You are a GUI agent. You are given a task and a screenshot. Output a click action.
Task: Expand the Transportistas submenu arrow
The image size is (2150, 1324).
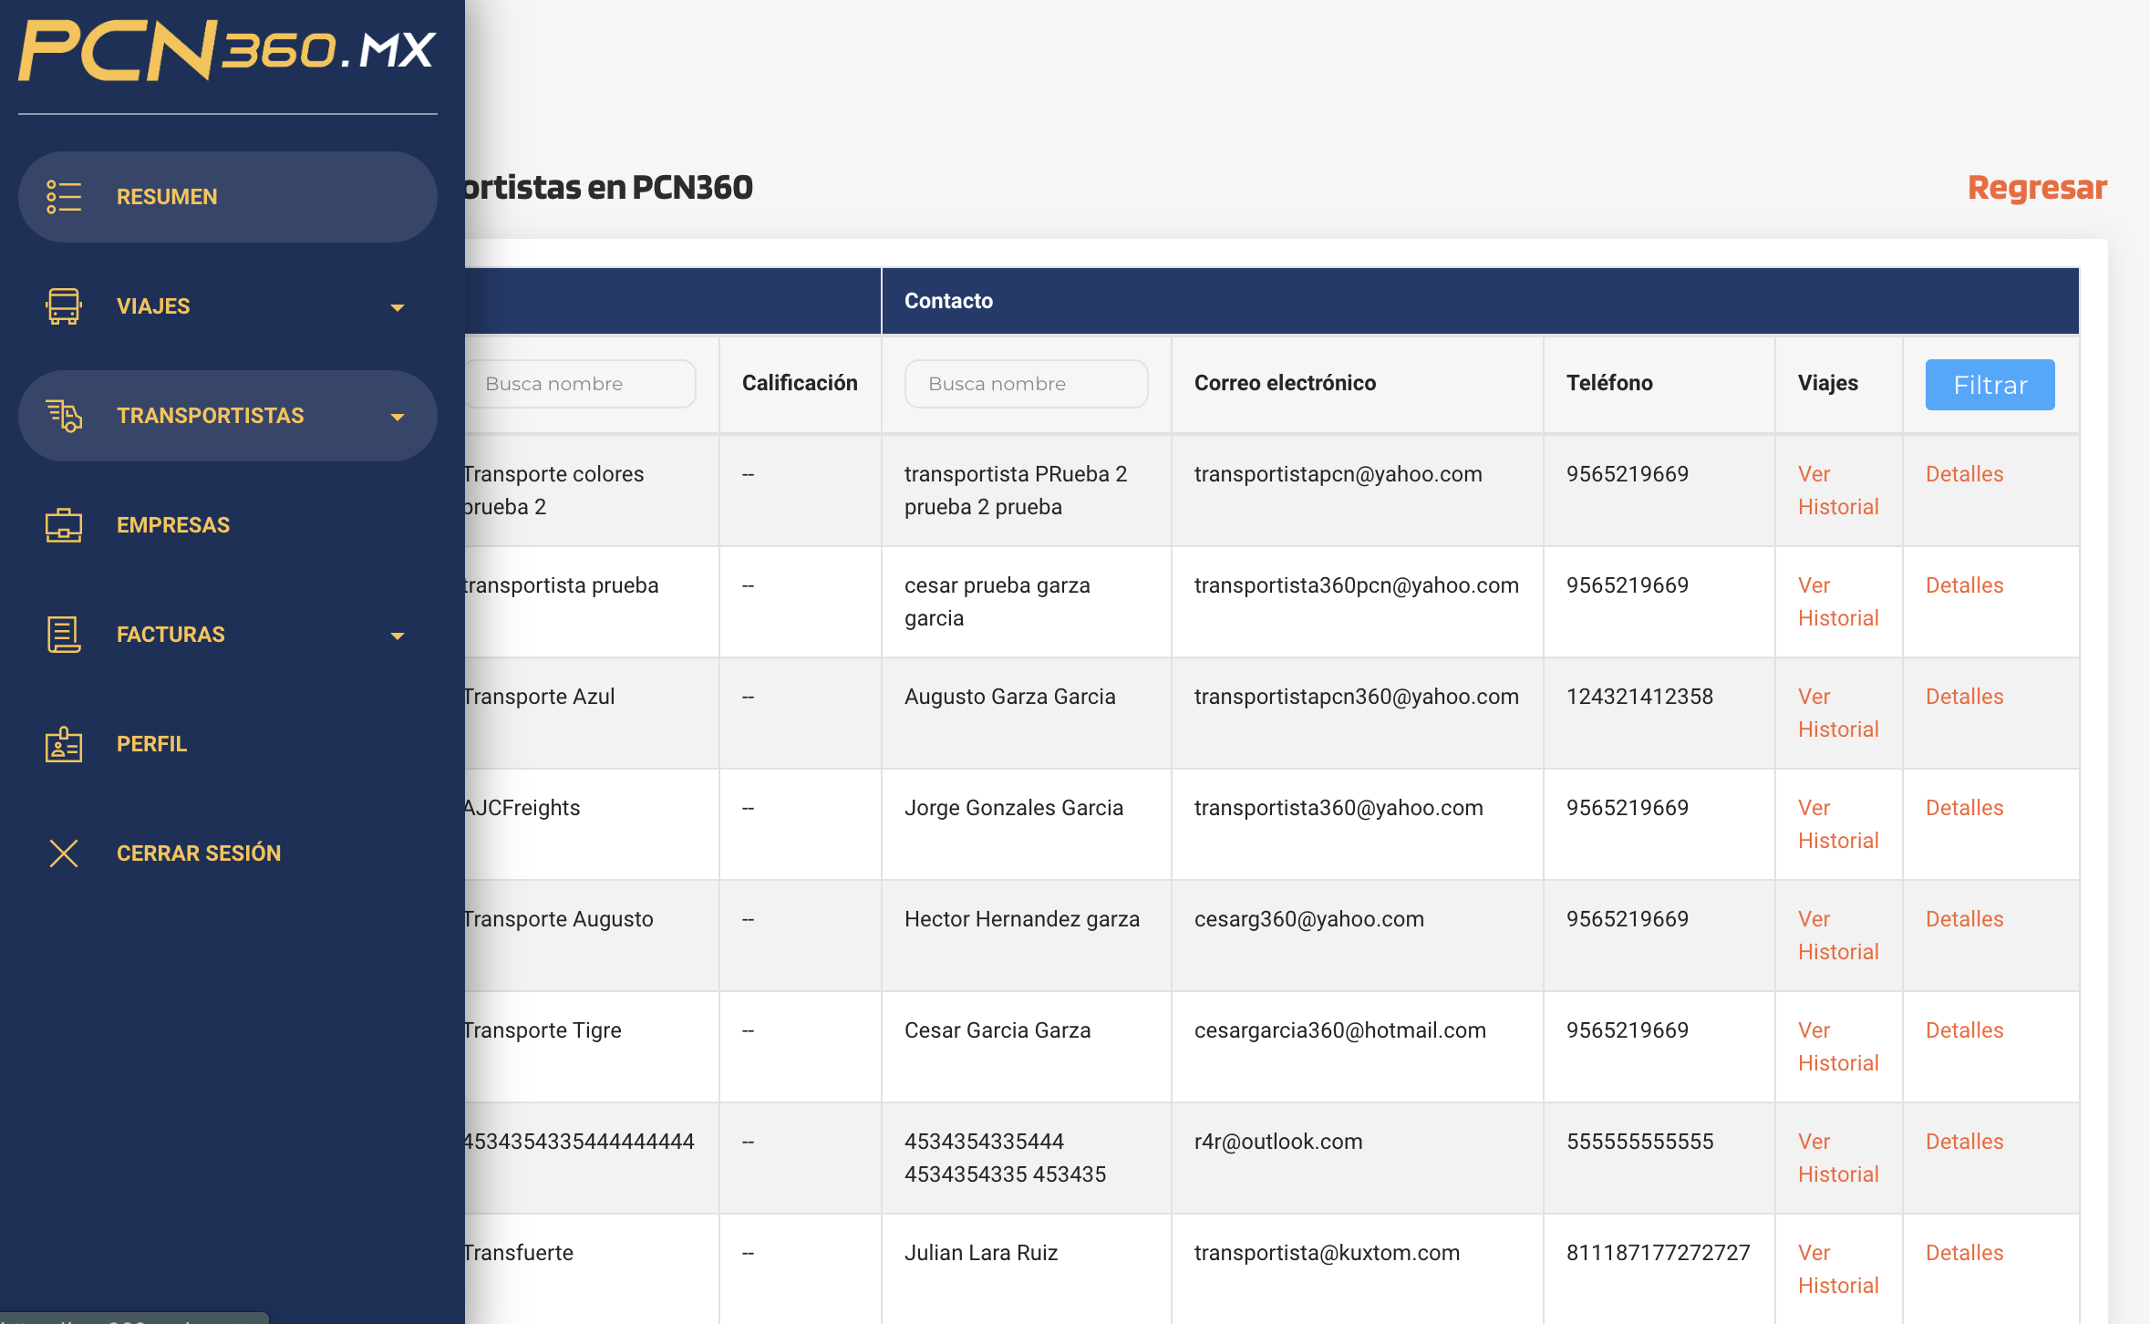pos(397,417)
